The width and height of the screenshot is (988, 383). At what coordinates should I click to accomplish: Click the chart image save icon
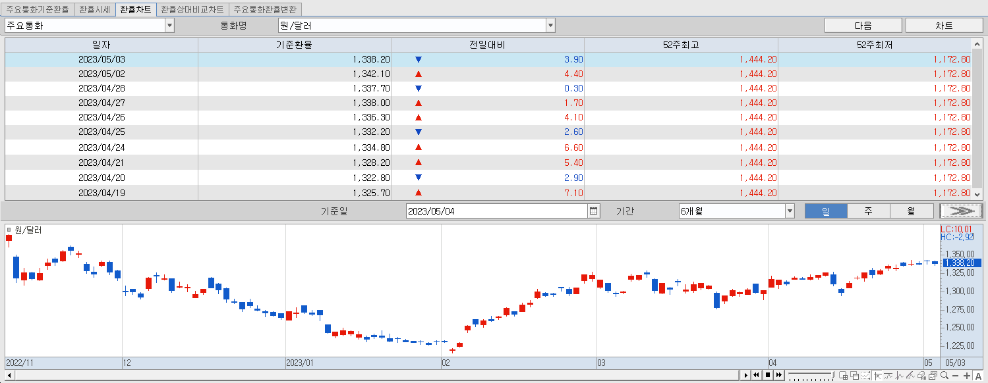point(933,376)
